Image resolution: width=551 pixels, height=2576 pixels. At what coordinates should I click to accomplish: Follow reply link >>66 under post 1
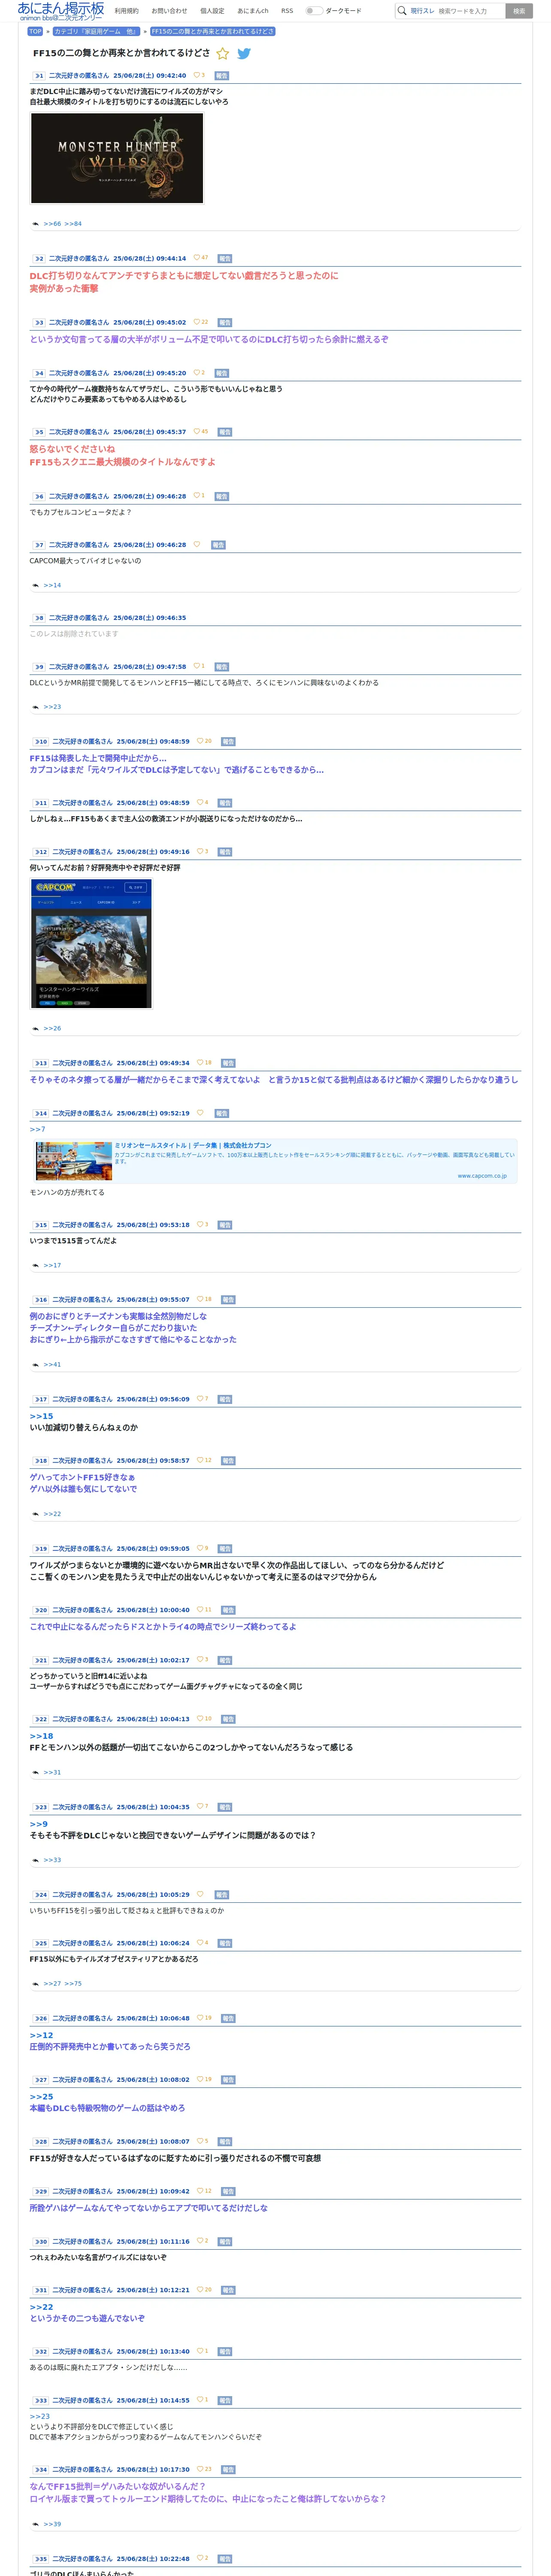52,224
